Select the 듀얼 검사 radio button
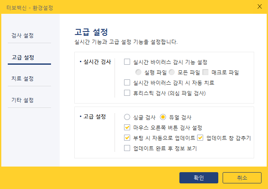The image size is (268, 189). tap(163, 117)
